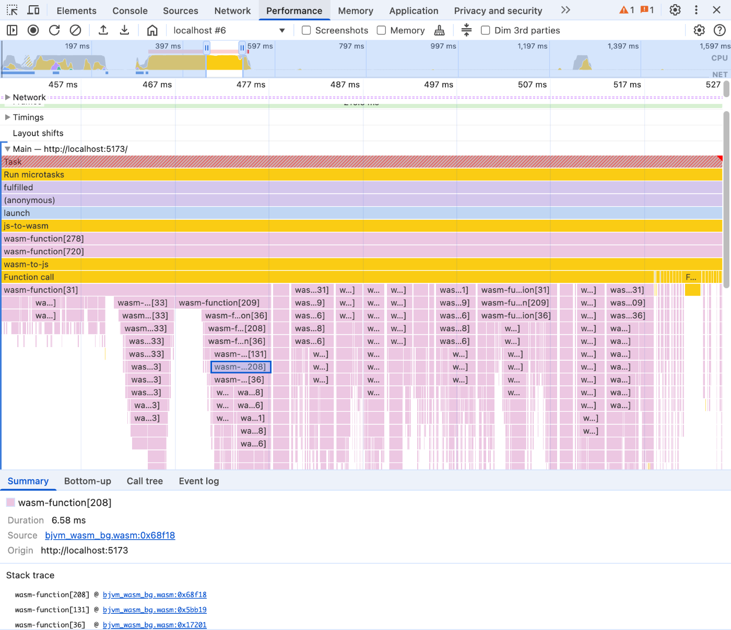
Task: Open the Performance panel capture settings gear
Action: (699, 30)
